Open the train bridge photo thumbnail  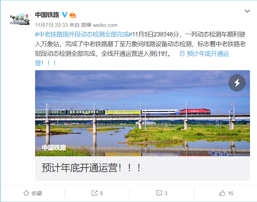click(142, 113)
